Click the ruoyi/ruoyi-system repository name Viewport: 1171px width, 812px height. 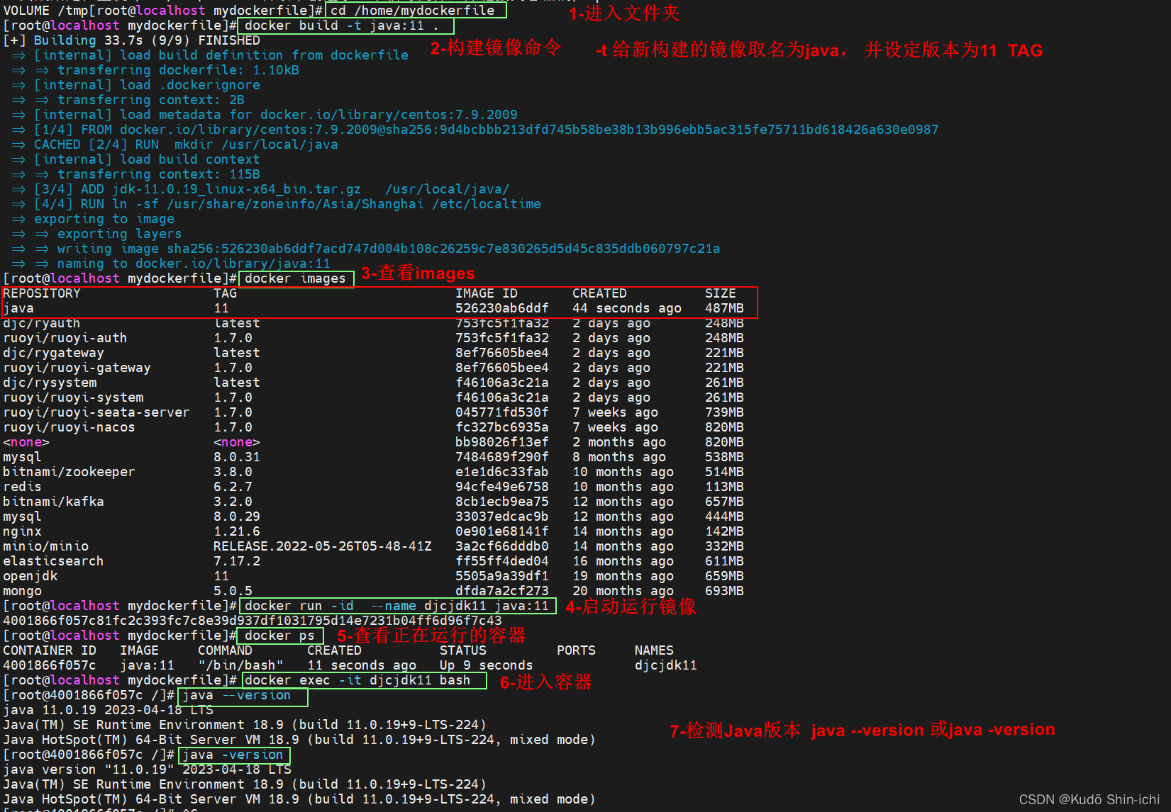[73, 397]
